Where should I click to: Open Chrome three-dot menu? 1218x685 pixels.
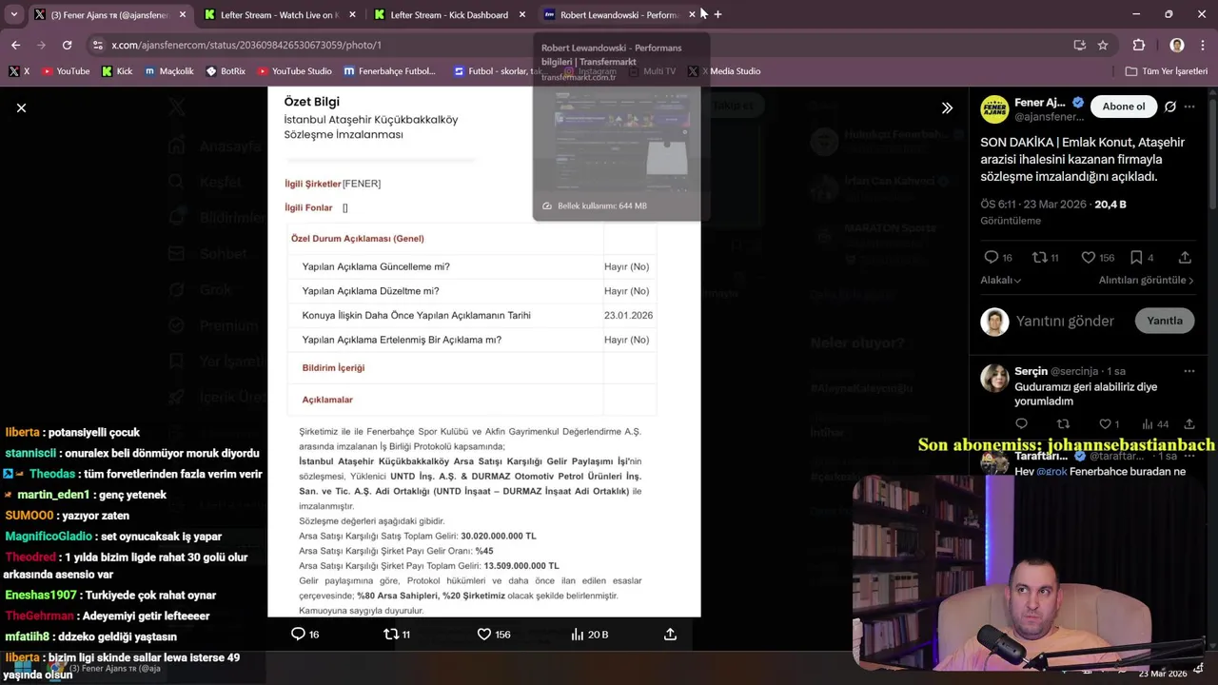[1202, 45]
